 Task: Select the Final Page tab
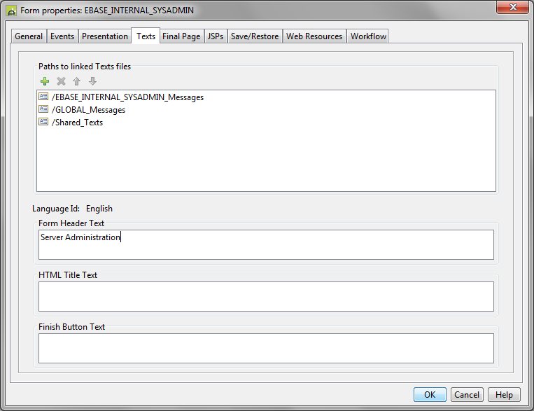point(181,36)
